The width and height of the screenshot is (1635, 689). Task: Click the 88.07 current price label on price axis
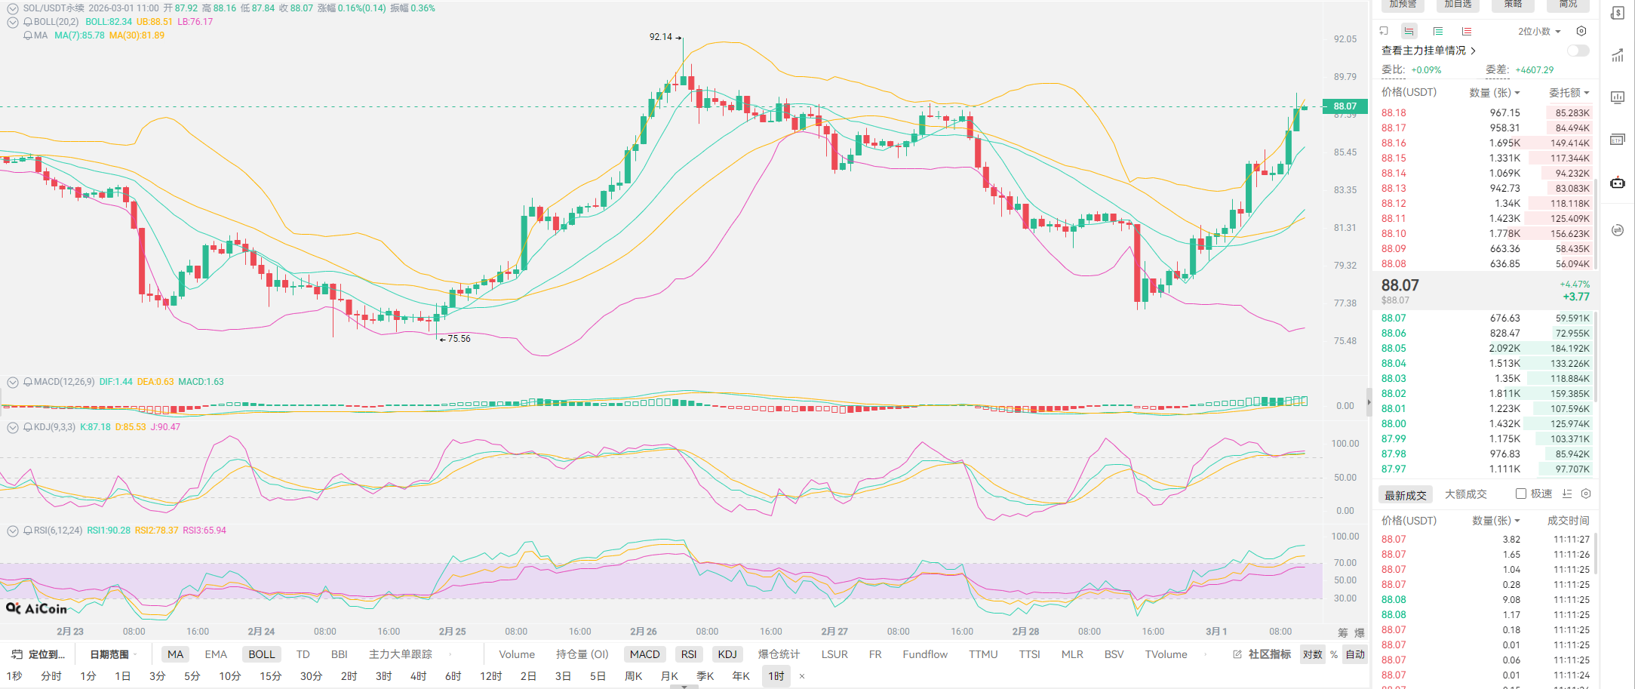coord(1345,106)
